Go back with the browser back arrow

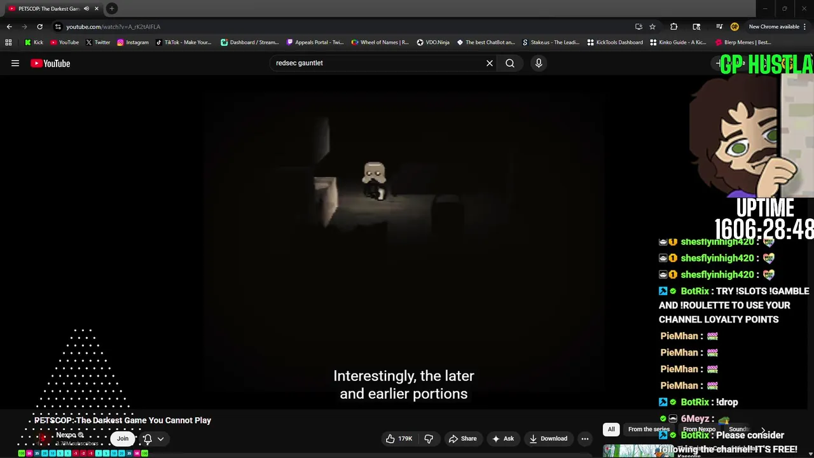click(9, 27)
